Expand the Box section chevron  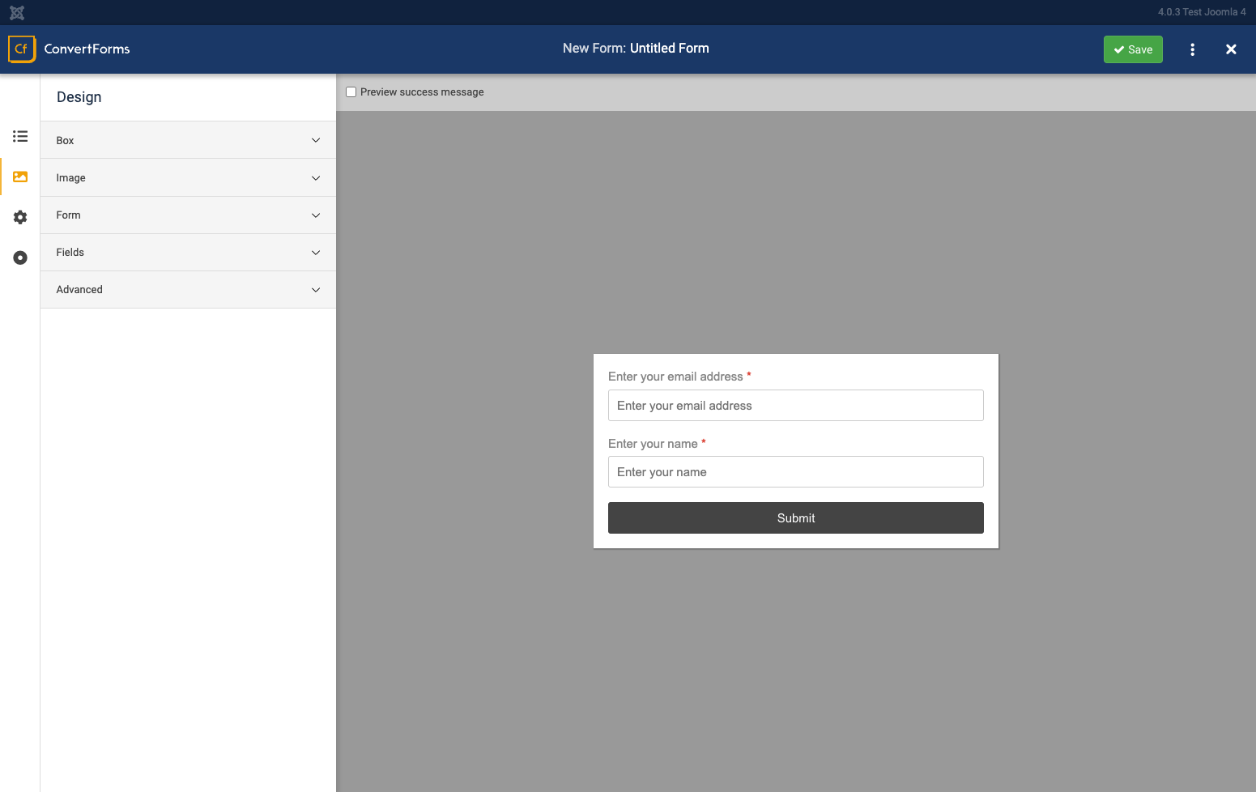[x=316, y=140]
